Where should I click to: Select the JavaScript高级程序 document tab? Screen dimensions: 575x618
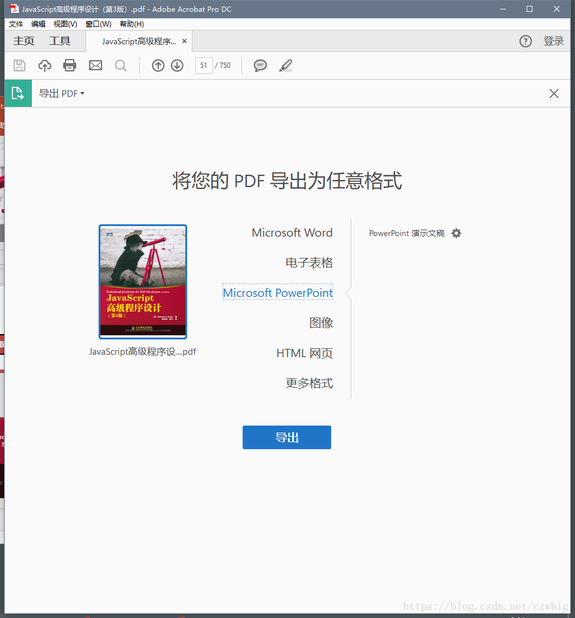pos(139,41)
